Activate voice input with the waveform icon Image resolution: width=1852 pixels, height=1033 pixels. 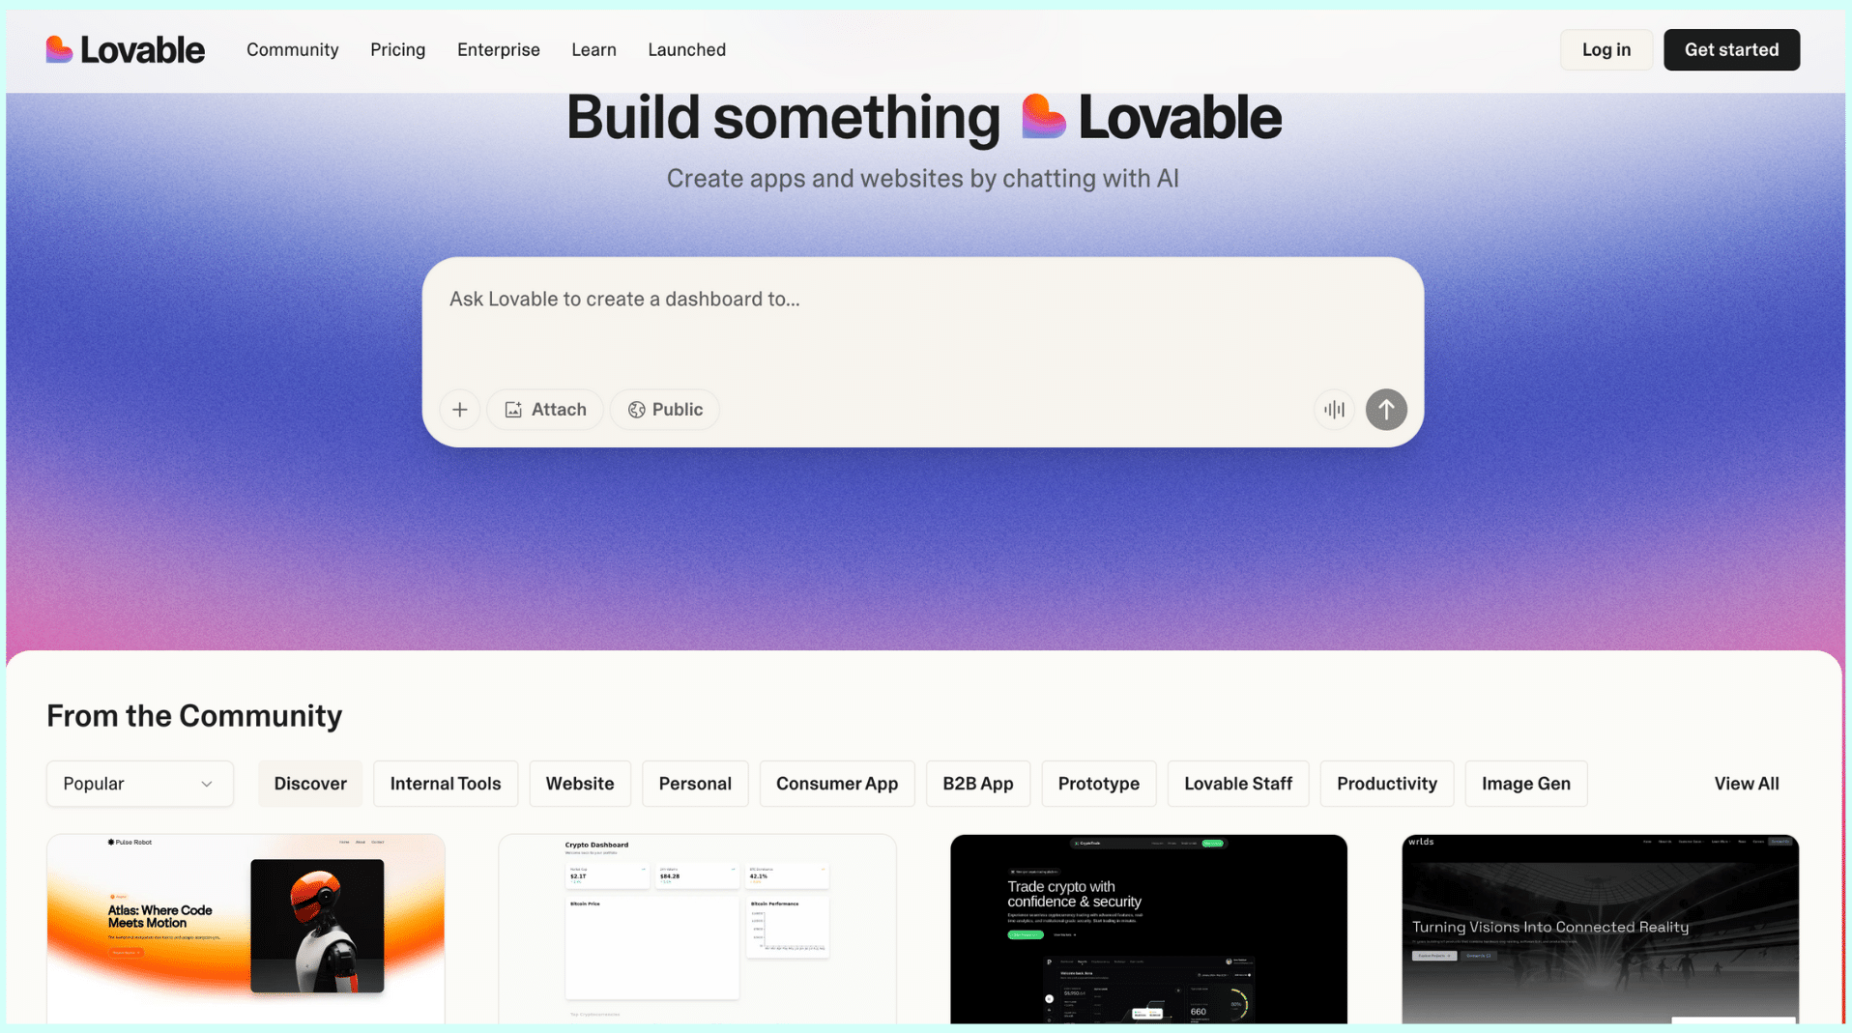pos(1333,409)
